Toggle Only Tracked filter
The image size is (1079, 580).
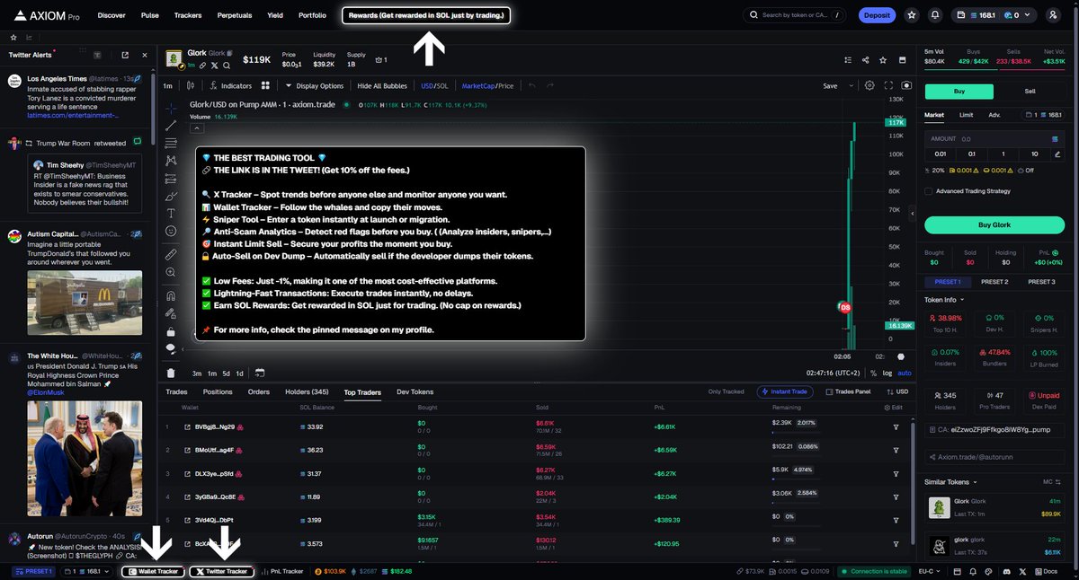pyautogui.click(x=726, y=391)
